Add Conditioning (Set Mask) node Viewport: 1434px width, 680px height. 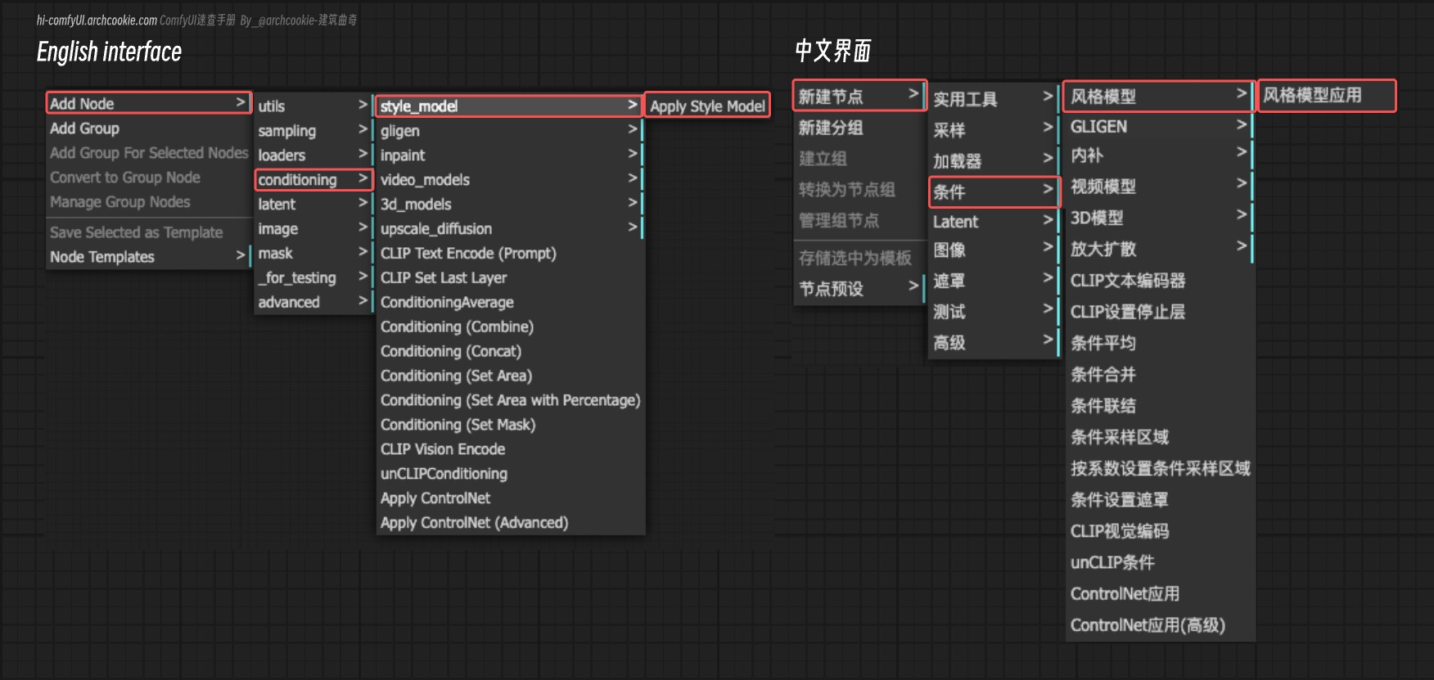509,425
